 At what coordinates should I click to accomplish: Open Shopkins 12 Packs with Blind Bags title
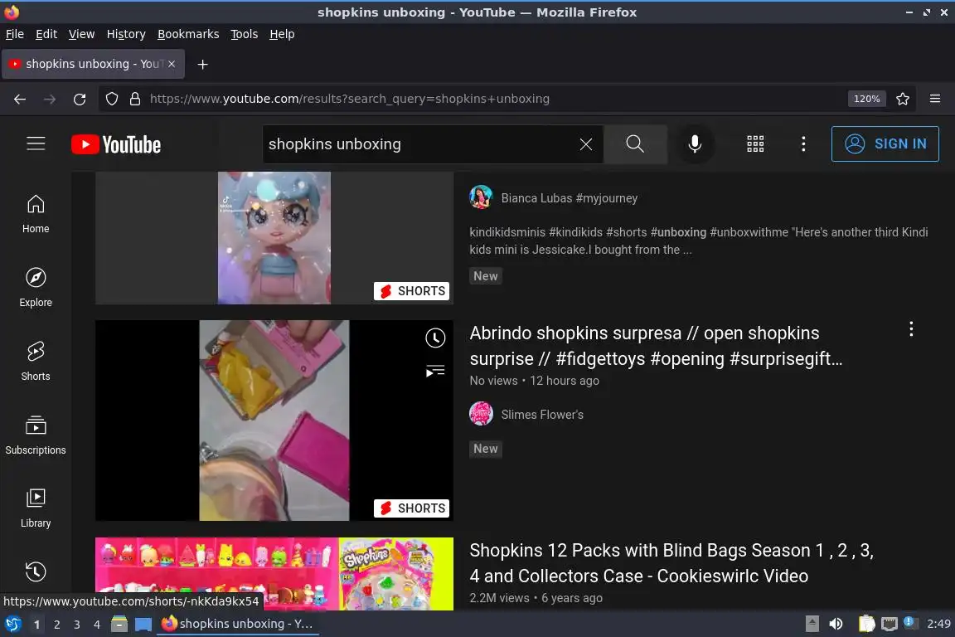(x=671, y=562)
